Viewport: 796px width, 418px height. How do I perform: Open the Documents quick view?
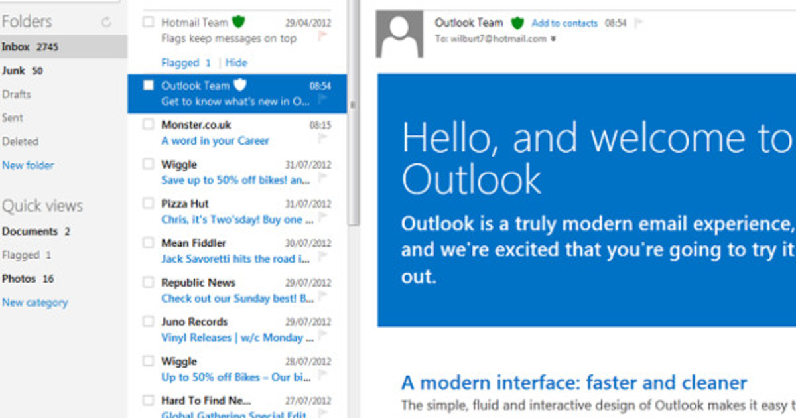30,232
